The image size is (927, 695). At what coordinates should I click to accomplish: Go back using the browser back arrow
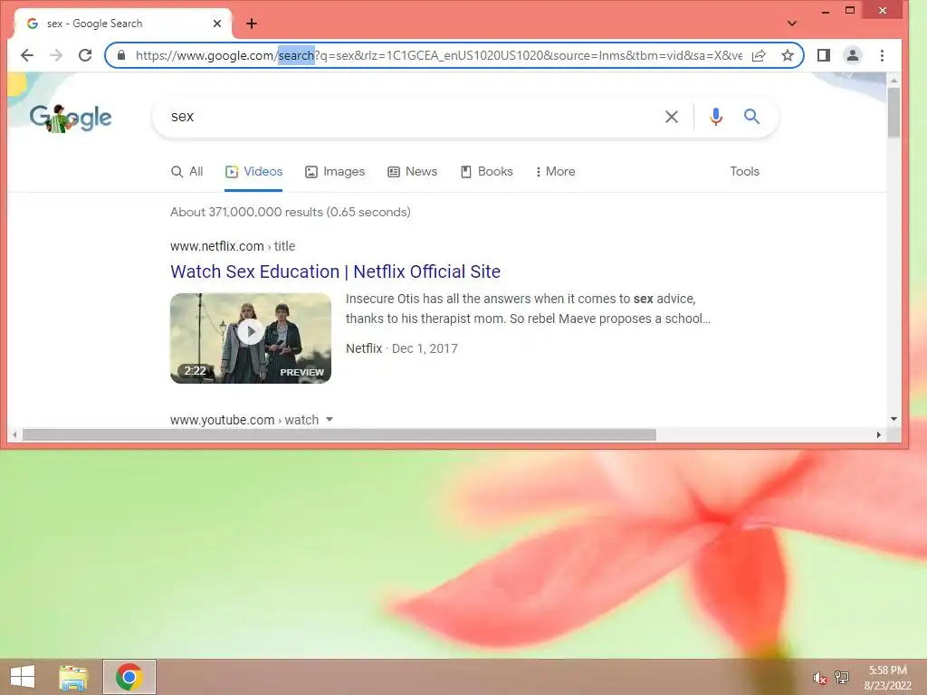pos(27,55)
